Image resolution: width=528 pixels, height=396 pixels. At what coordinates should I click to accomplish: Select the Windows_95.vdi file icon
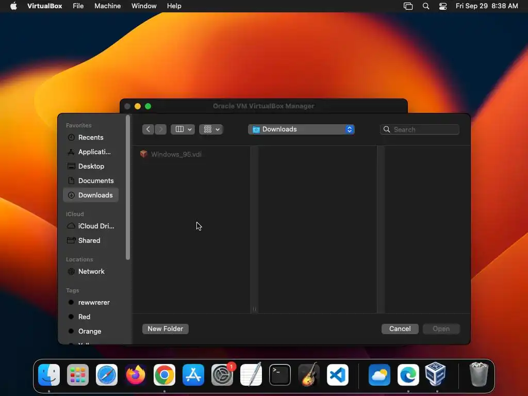(144, 154)
